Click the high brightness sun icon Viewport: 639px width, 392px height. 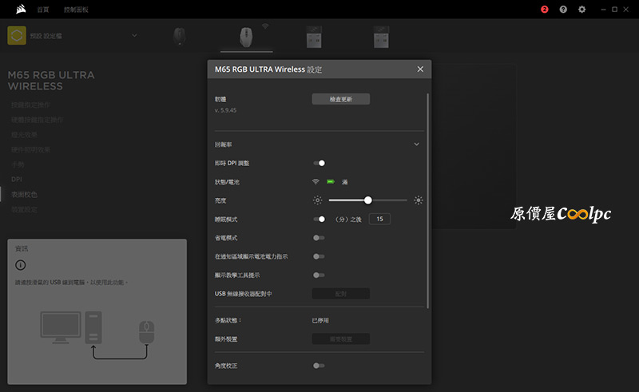click(x=418, y=200)
